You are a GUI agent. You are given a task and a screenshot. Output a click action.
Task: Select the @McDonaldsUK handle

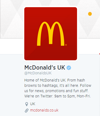(x=38, y=73)
